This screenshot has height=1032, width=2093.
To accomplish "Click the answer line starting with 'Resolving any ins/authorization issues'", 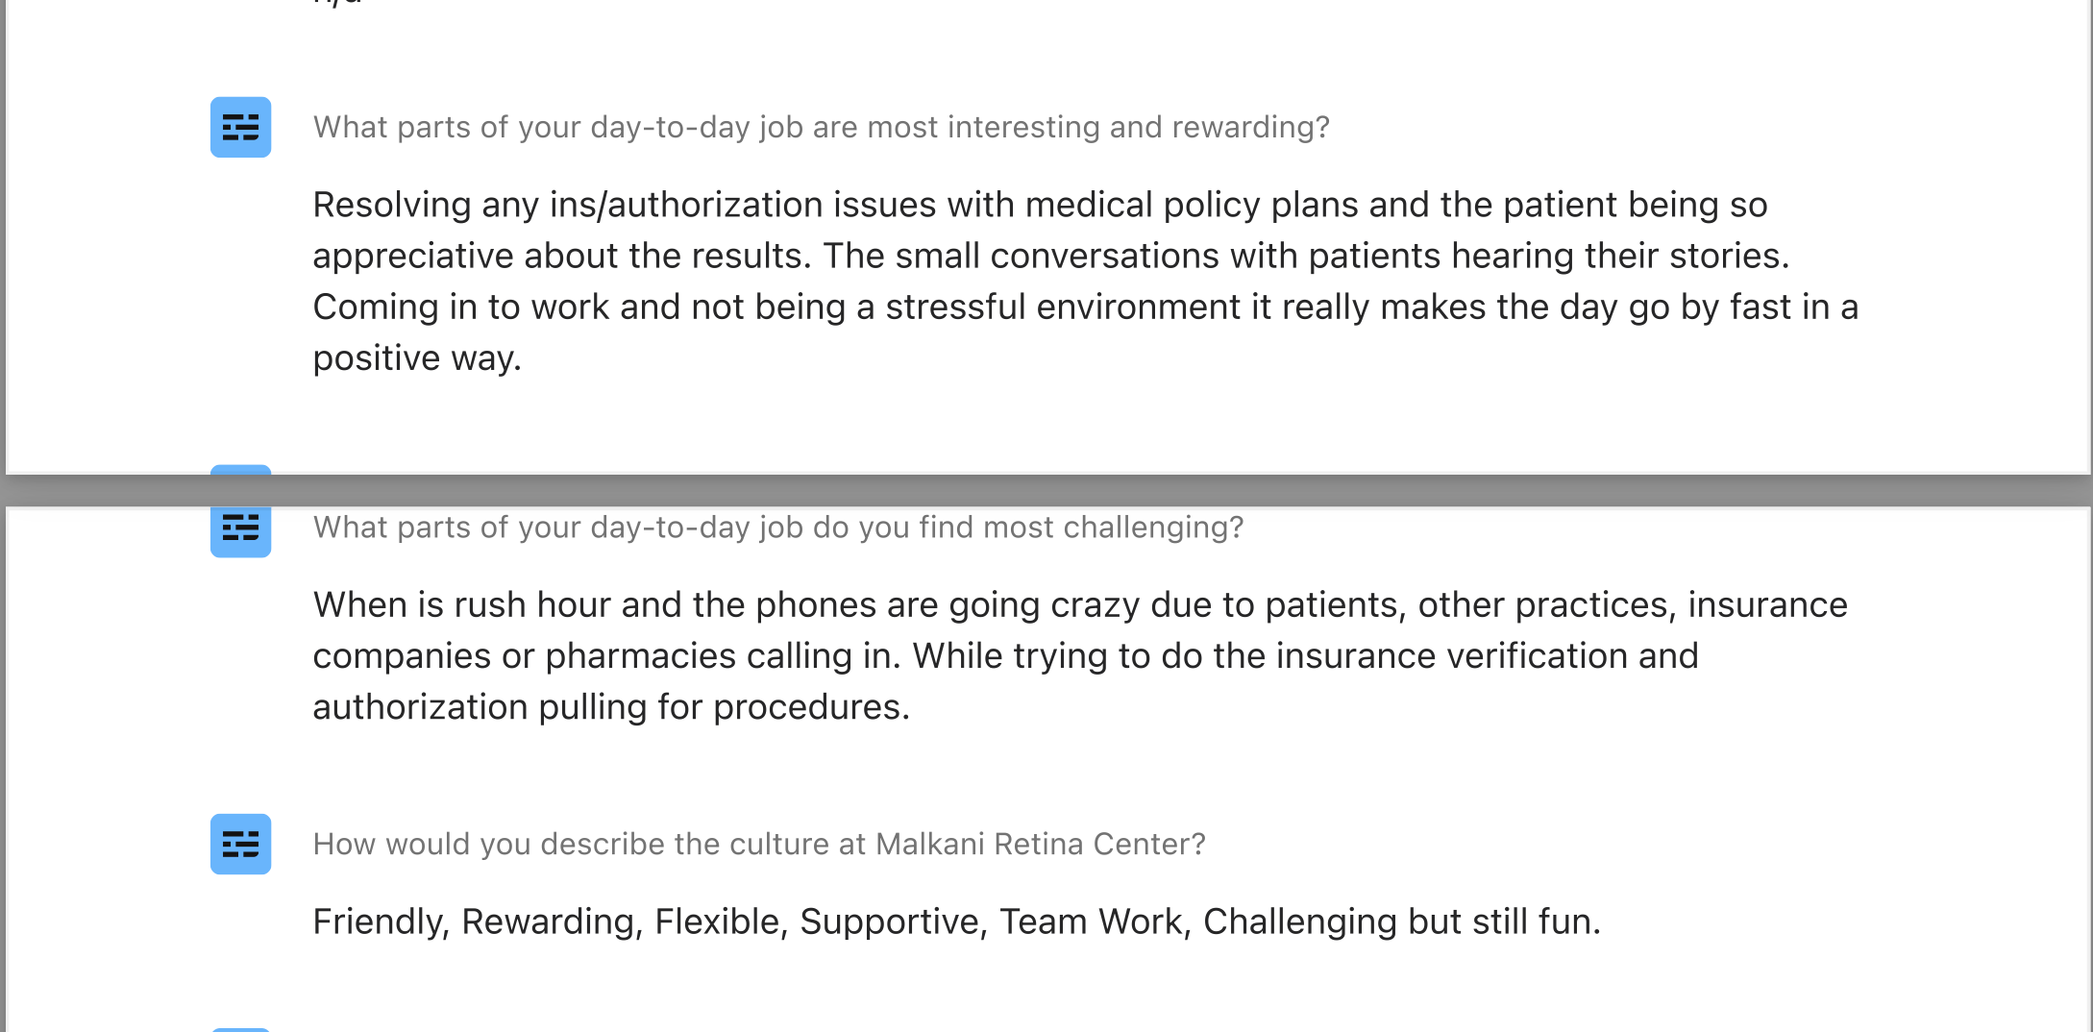I will (1040, 205).
